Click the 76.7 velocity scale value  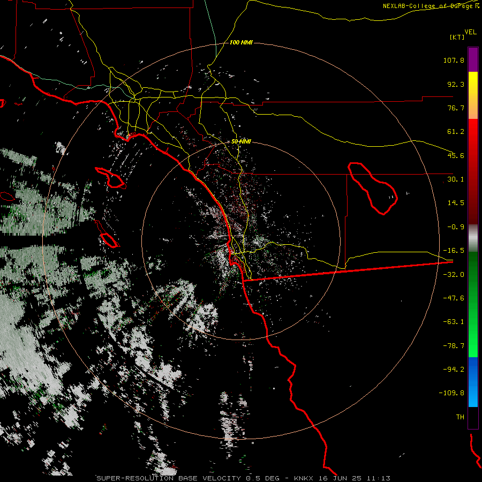click(456, 108)
